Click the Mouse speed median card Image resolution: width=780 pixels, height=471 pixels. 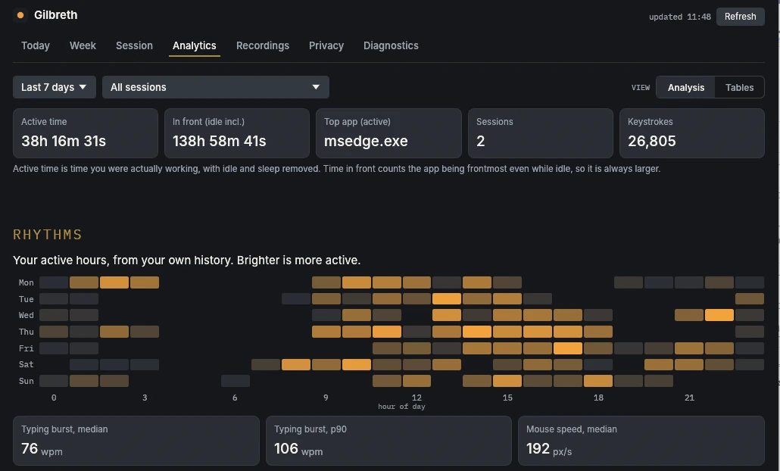[641, 441]
